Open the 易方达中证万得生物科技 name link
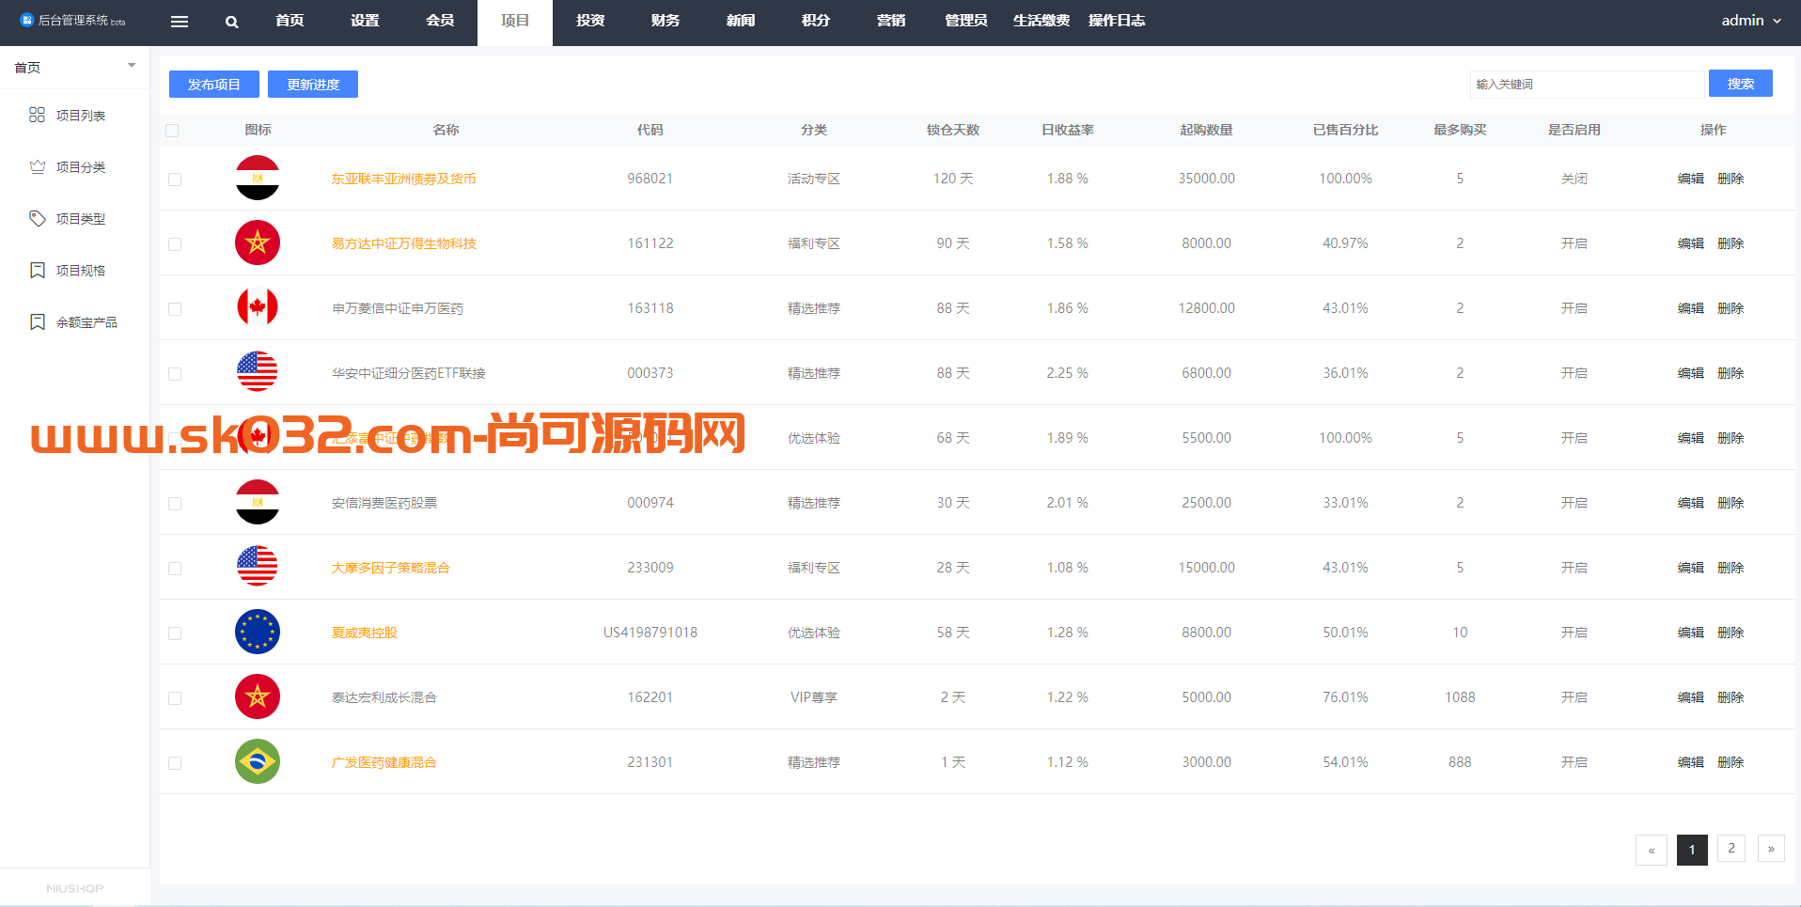 [404, 243]
